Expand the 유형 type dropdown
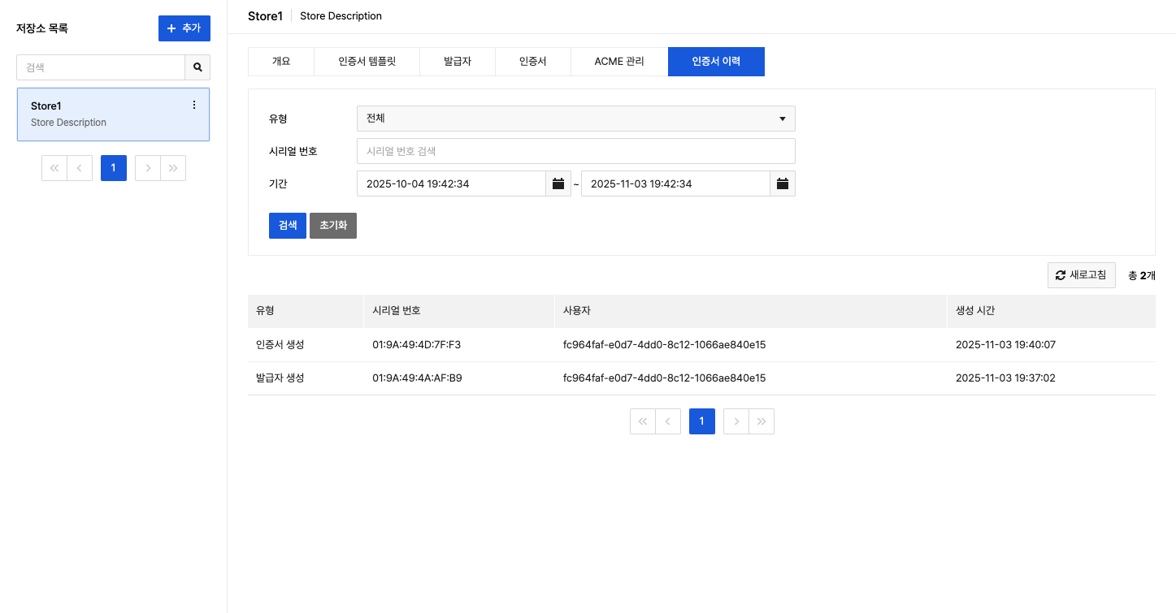The image size is (1176, 613). [x=575, y=119]
